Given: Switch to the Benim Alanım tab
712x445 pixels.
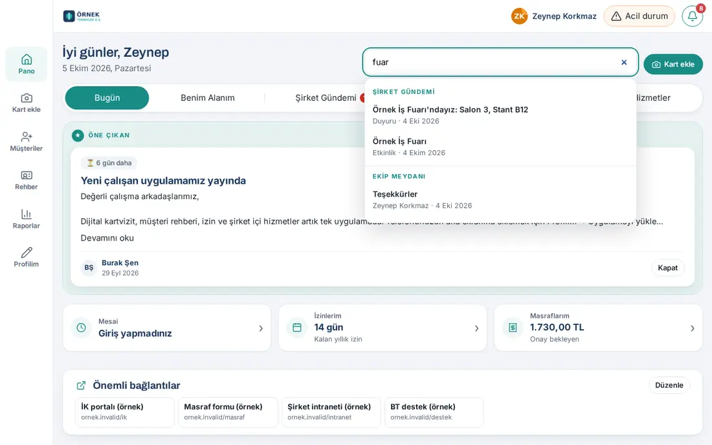Looking at the screenshot, I should (x=208, y=98).
